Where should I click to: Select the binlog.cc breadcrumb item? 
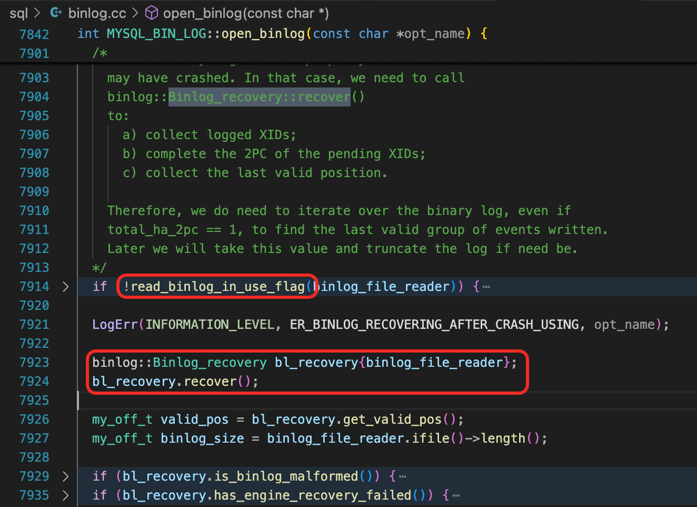click(97, 13)
